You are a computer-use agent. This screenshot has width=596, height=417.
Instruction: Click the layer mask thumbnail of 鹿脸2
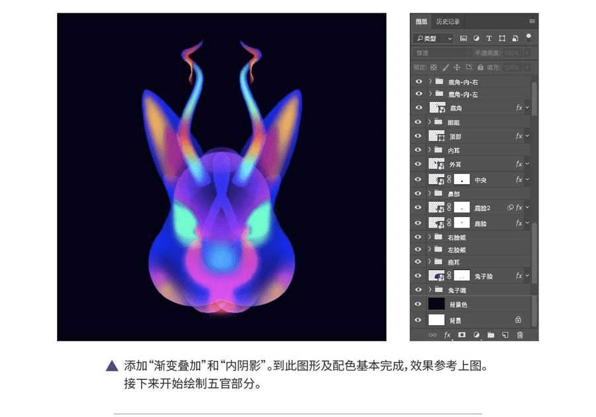[462, 207]
